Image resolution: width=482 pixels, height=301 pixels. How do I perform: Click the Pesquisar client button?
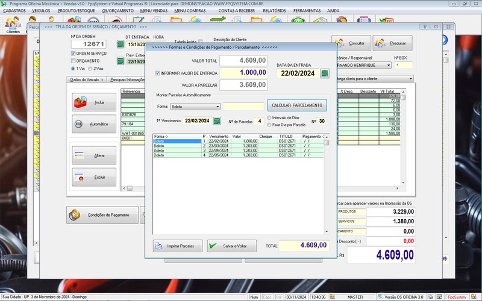pos(393,43)
